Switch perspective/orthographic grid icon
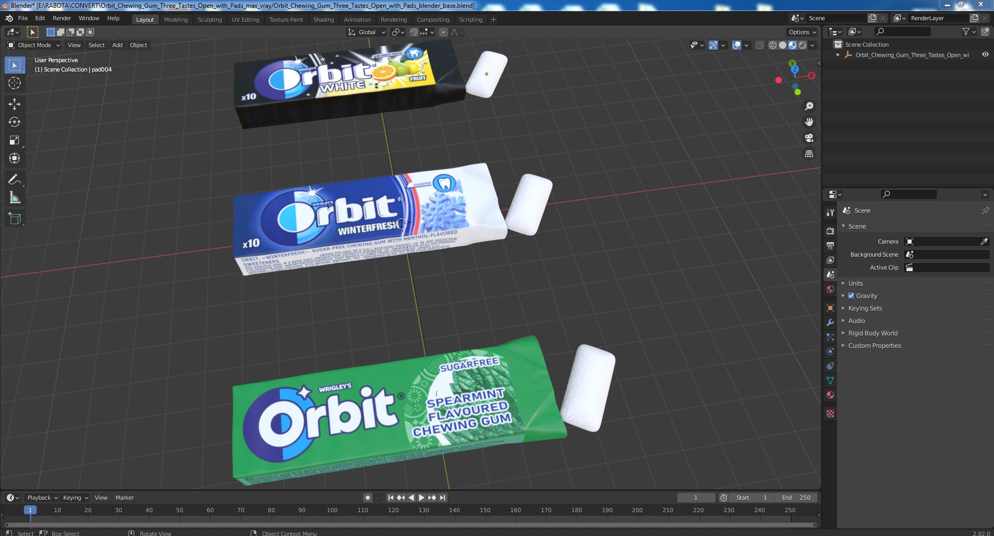 click(x=809, y=154)
